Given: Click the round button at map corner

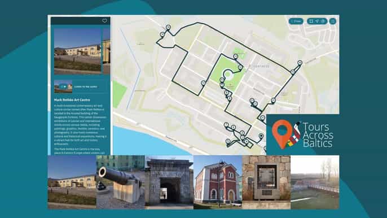Looking at the screenshot, I should [x=333, y=21].
